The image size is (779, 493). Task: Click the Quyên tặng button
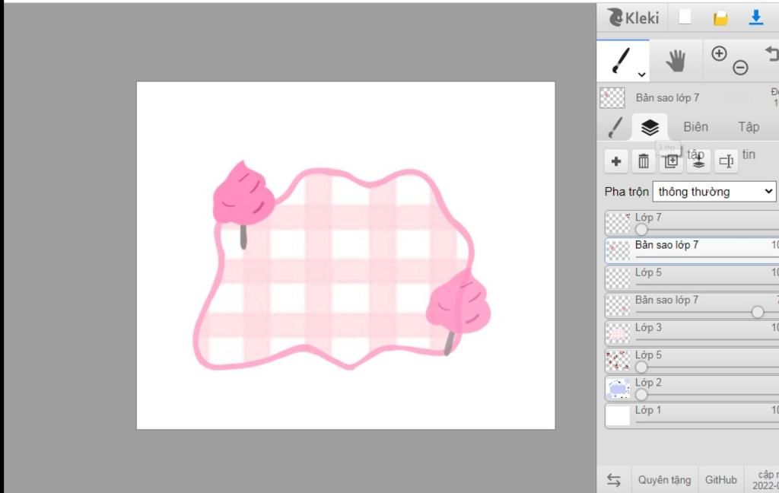[x=664, y=479]
